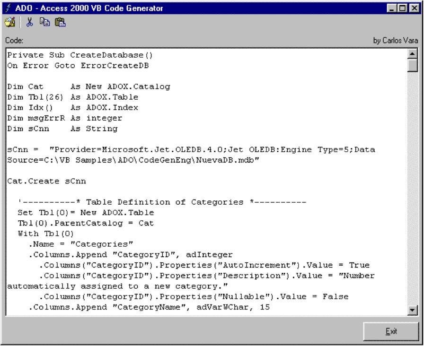The height and width of the screenshot is (346, 424).
Task: Click the generate code toolbar icon
Action: point(10,22)
